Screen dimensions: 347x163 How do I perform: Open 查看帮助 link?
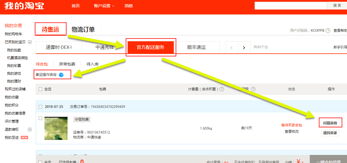pos(340,31)
